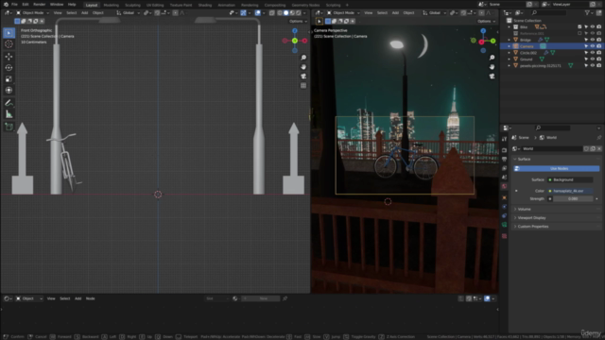
Task: Pin the properties editor with pin icon
Action: (598, 138)
